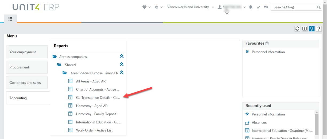Viewport: 327px width, 139px height.
Task: Click report icon beside Homestay - Family Deposit
Action: [x=71, y=114]
